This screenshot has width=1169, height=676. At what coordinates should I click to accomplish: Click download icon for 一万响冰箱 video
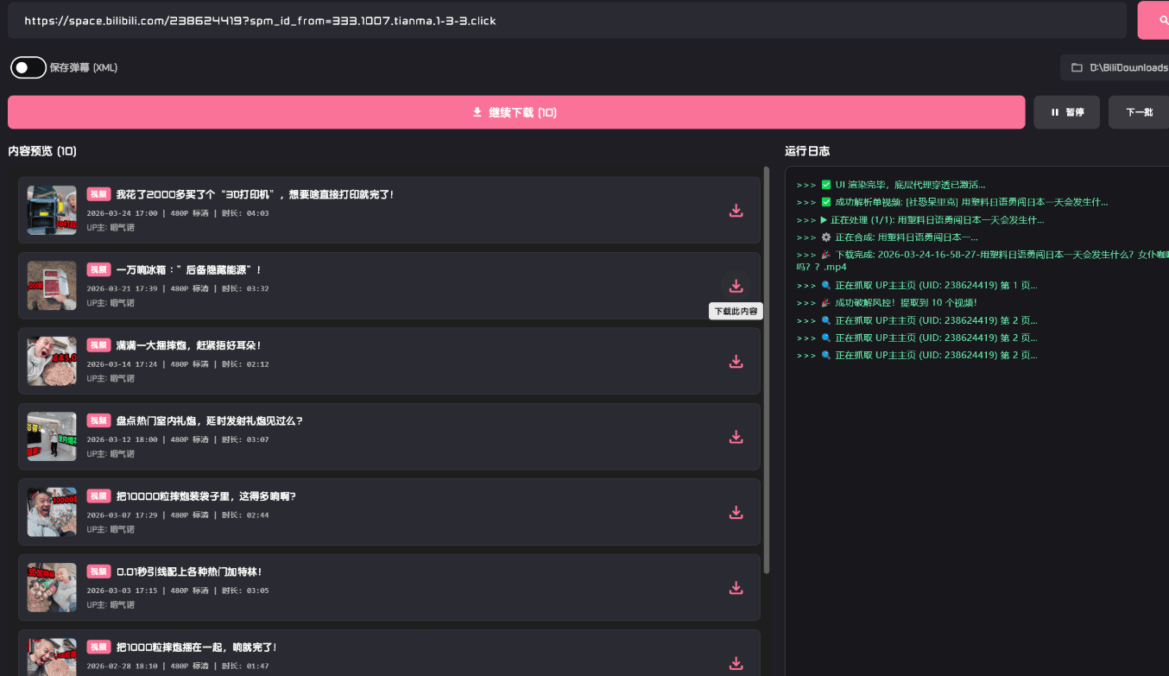(736, 286)
